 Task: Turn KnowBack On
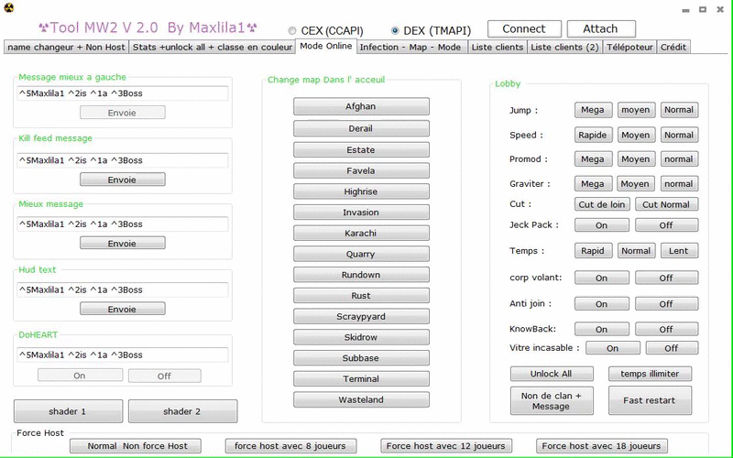pos(602,330)
